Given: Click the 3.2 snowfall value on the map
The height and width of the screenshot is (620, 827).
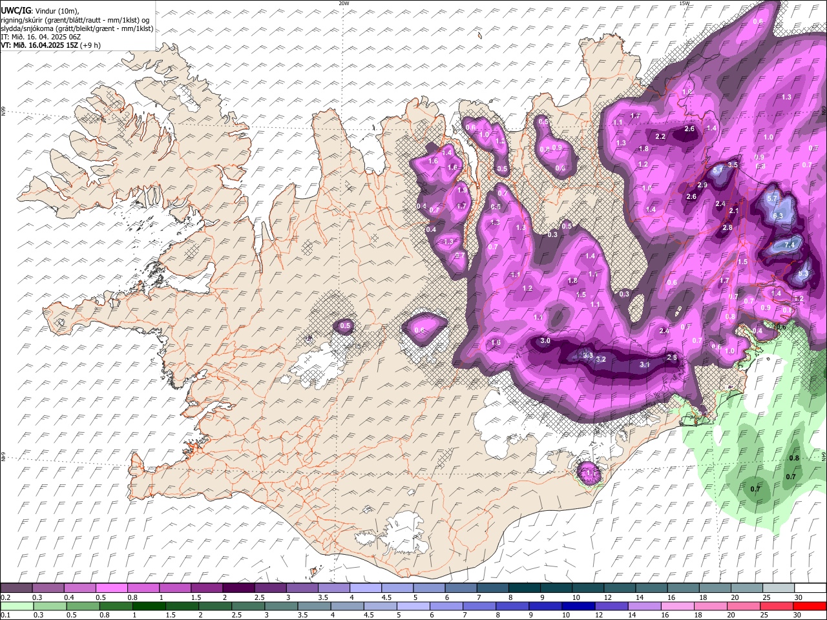Looking at the screenshot, I should pyautogui.click(x=601, y=360).
